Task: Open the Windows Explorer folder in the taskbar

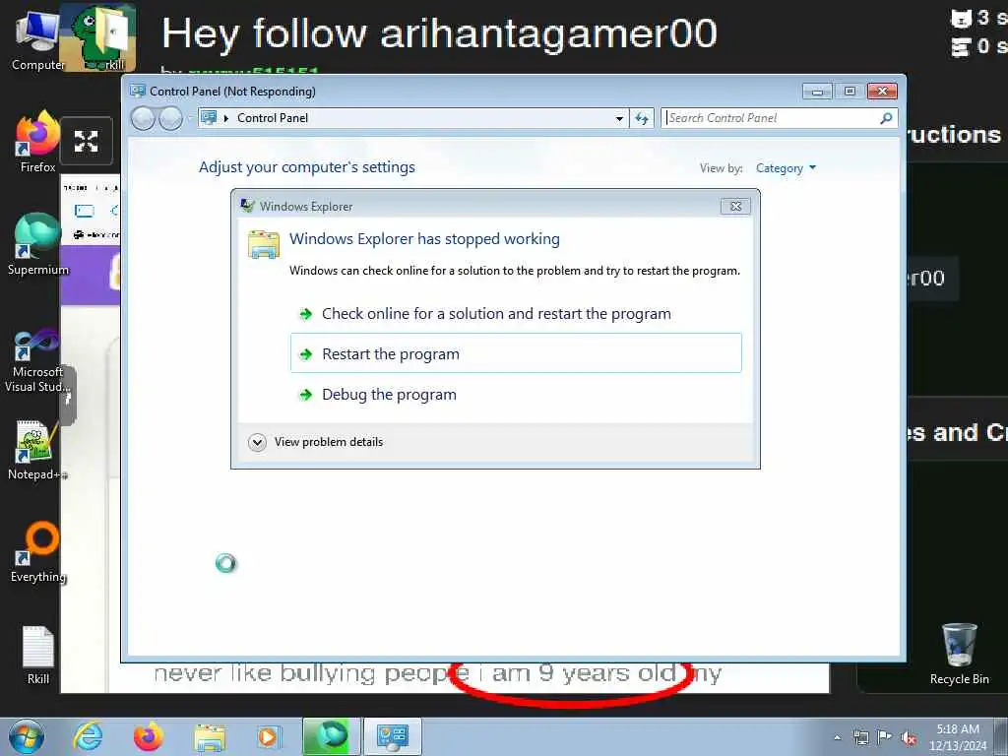Action: coord(210,737)
